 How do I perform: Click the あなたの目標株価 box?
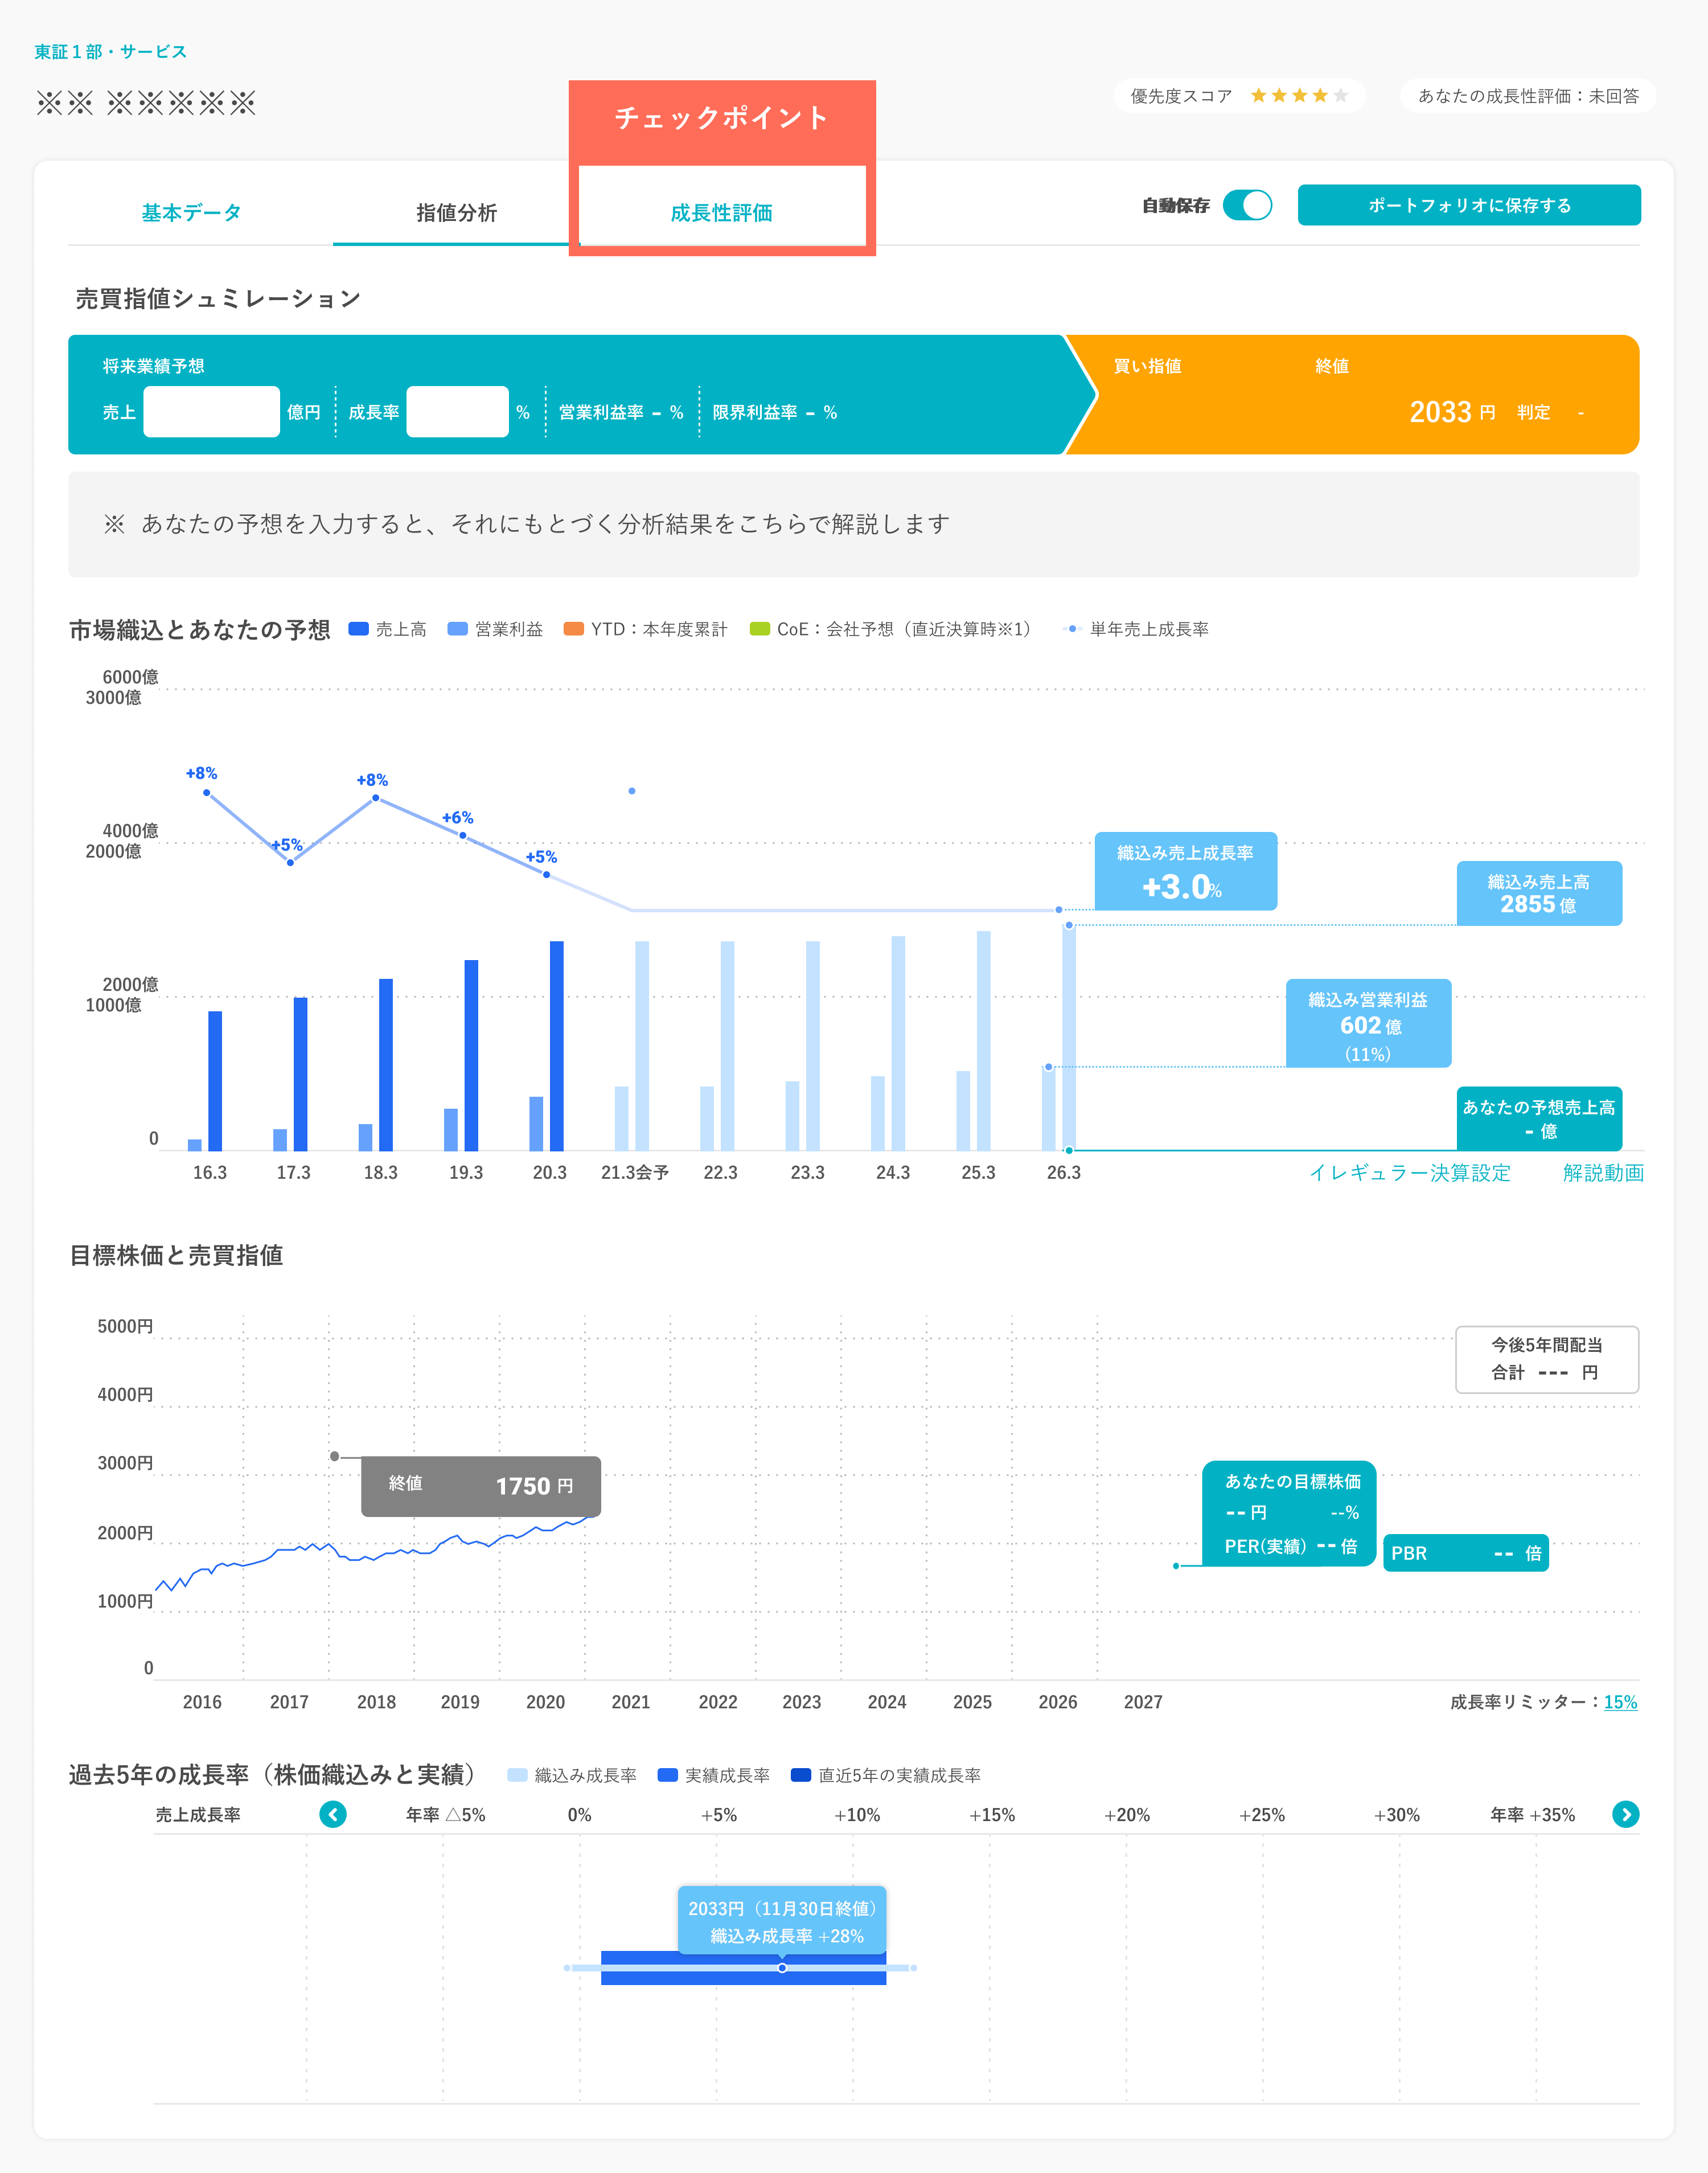1290,1513
